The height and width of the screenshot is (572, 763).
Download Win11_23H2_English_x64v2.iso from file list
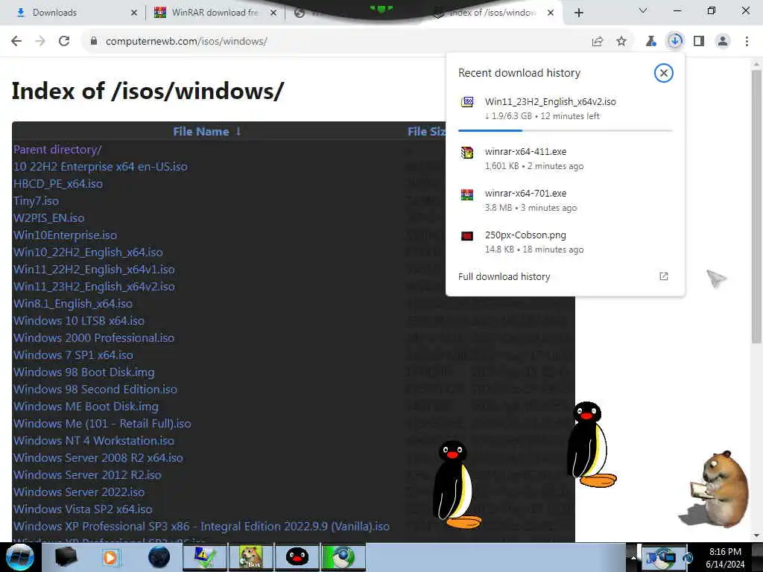click(x=94, y=287)
